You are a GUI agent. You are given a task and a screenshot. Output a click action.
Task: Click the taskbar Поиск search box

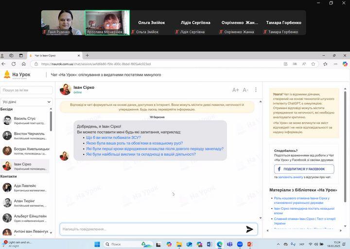pyautogui.click(x=128, y=244)
